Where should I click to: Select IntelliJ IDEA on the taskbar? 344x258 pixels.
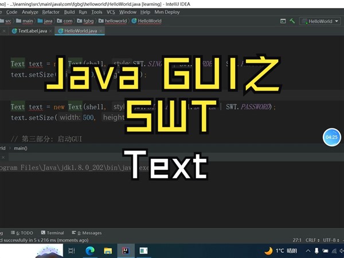pyautogui.click(x=126, y=251)
